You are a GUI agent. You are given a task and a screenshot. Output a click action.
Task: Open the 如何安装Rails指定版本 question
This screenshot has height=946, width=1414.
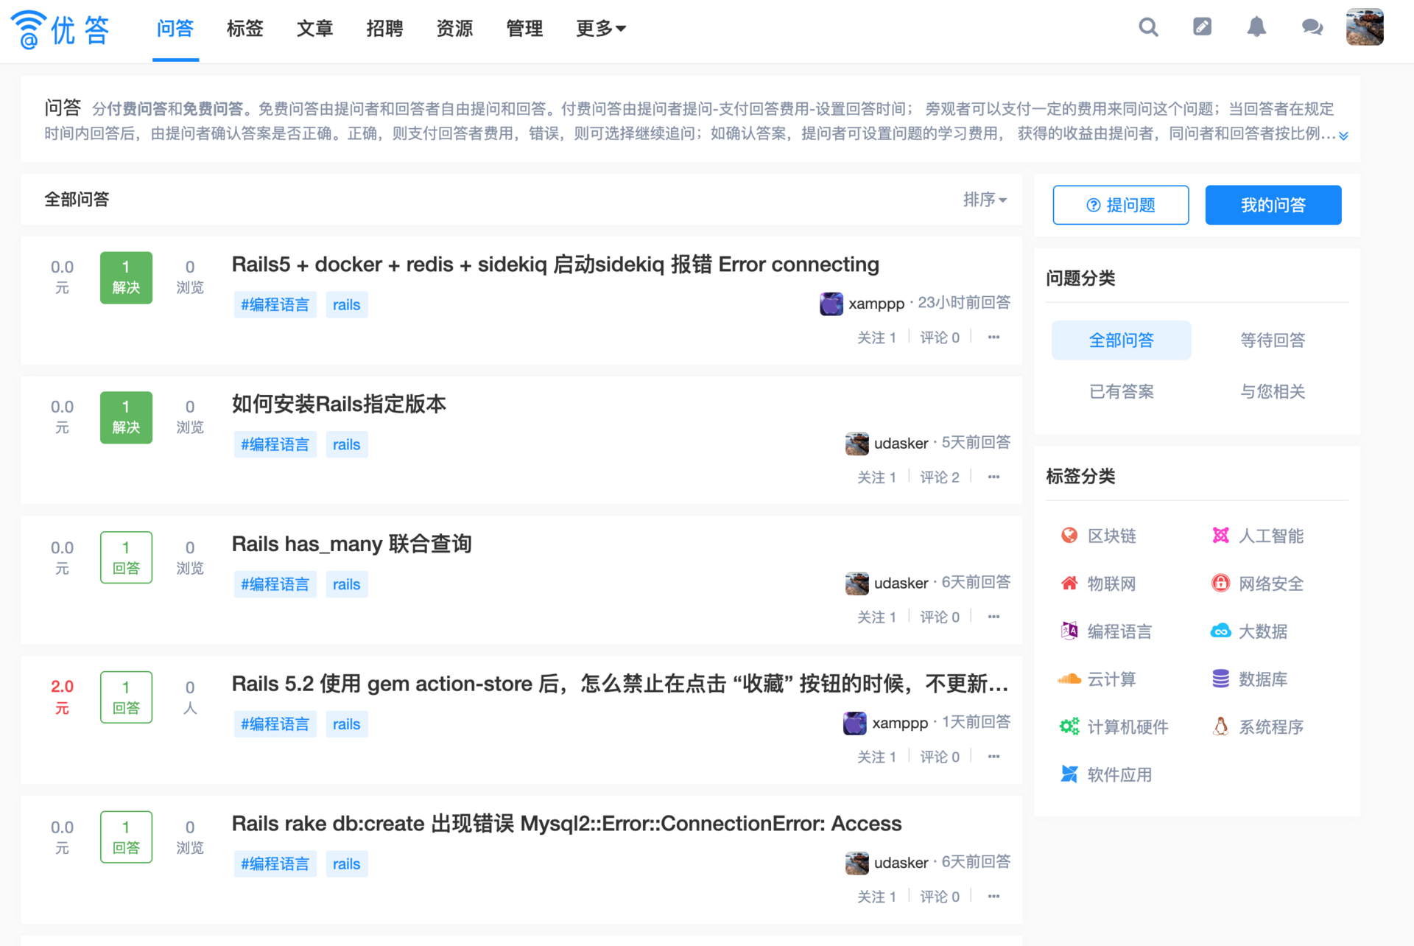pos(339,404)
